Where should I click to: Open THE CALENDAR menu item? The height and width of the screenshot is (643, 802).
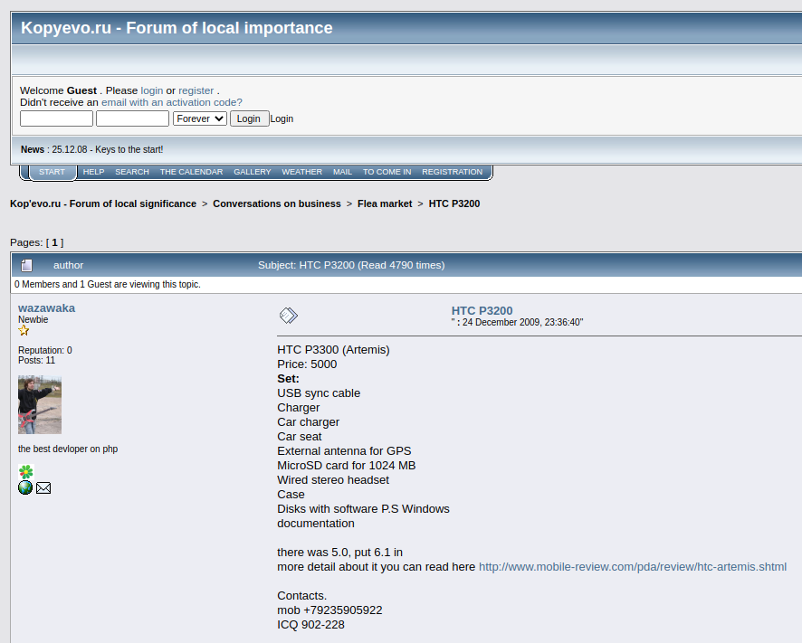[x=191, y=172]
